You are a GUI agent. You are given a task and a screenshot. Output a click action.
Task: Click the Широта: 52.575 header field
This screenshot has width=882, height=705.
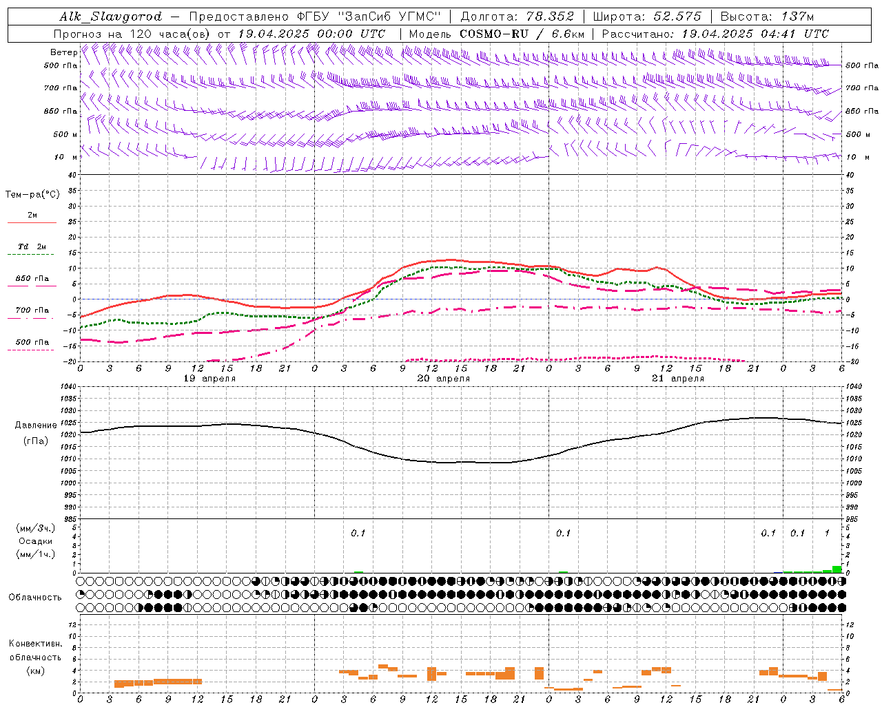point(647,17)
